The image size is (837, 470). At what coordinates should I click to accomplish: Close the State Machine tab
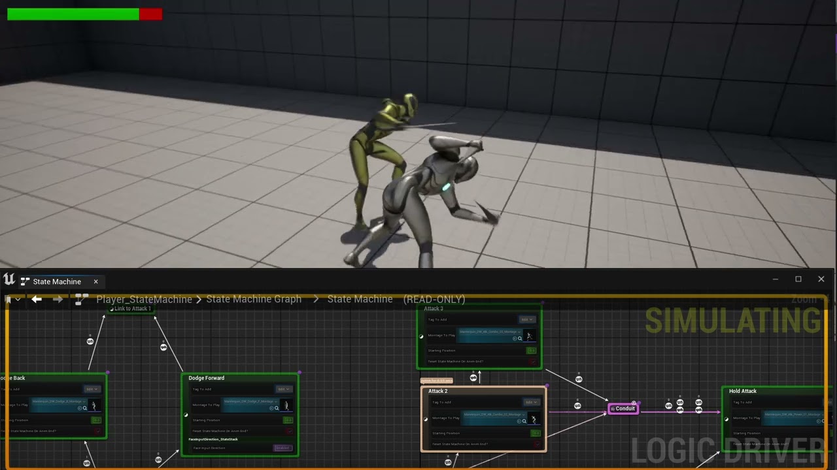pyautogui.click(x=95, y=281)
